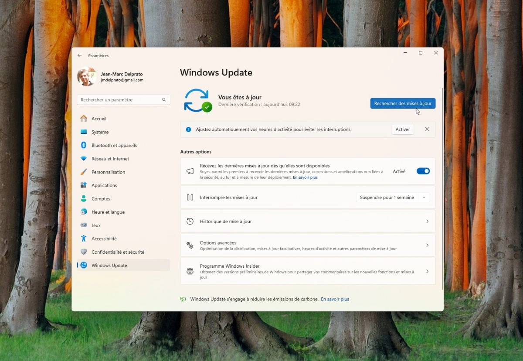Click the green leaf carbon emissions icon

(x=183, y=299)
